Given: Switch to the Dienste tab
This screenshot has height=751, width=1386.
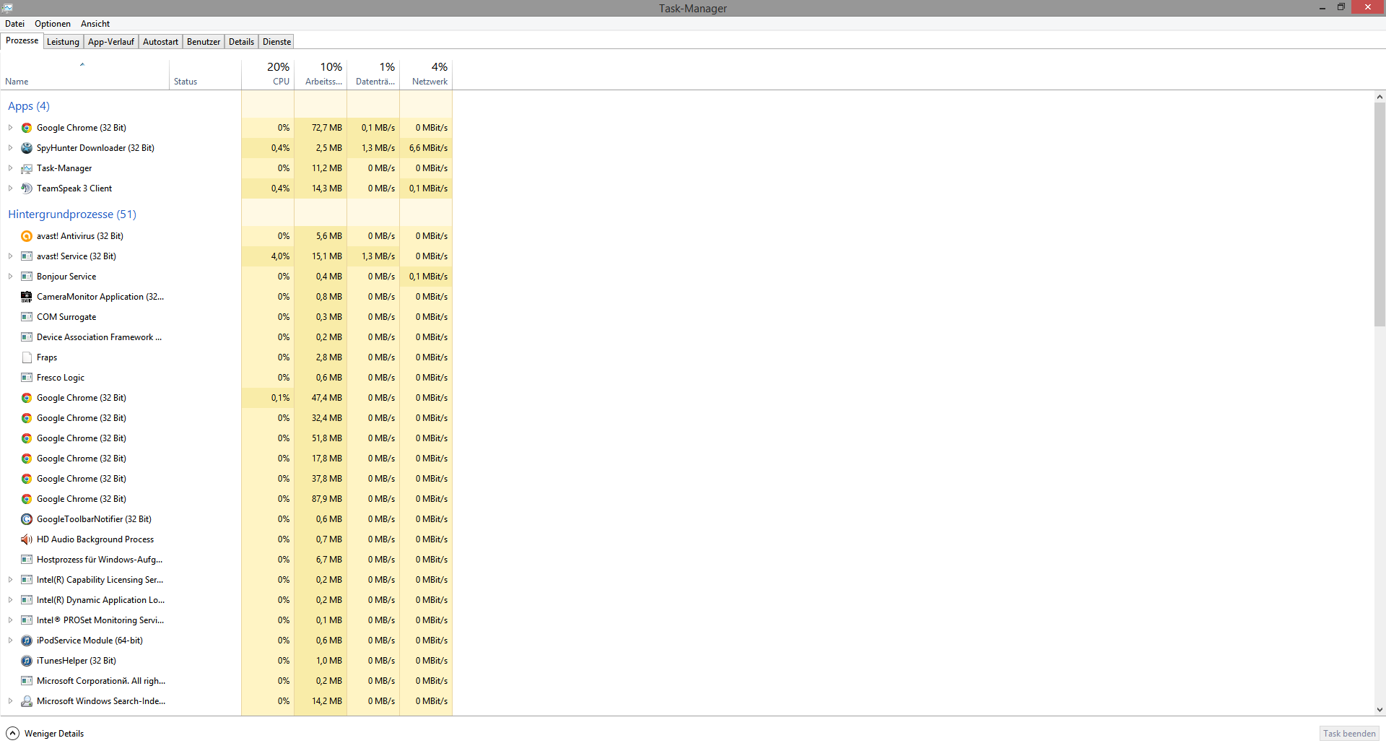Looking at the screenshot, I should point(277,42).
